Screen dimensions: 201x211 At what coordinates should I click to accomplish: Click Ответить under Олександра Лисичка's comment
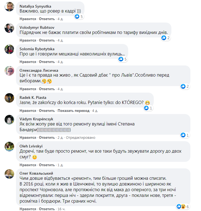pyautogui.click(x=47, y=89)
